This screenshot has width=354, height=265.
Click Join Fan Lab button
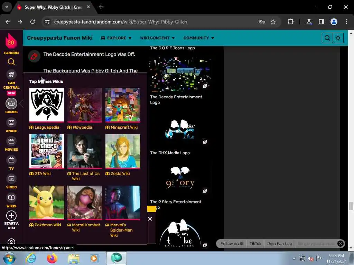coord(279,244)
